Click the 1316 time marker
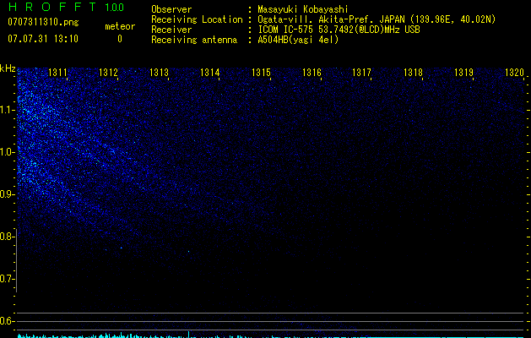The width and height of the screenshot is (531, 338). (x=312, y=73)
